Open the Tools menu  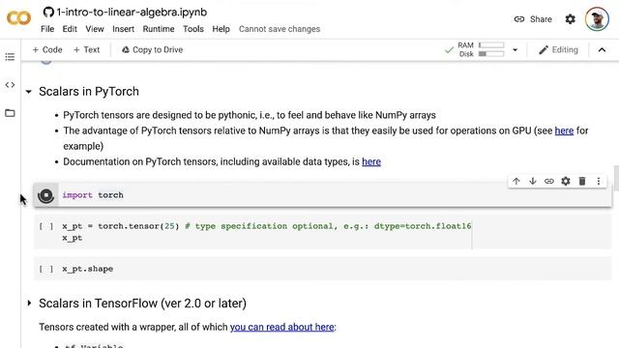[x=193, y=29]
